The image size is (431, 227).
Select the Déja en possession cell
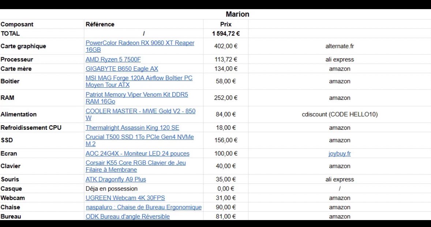pos(143,189)
